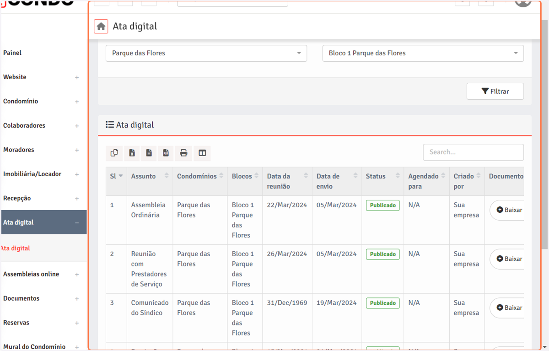This screenshot has width=549, height=351.
Task: Sort by Sl column arrow
Action: coord(121,176)
